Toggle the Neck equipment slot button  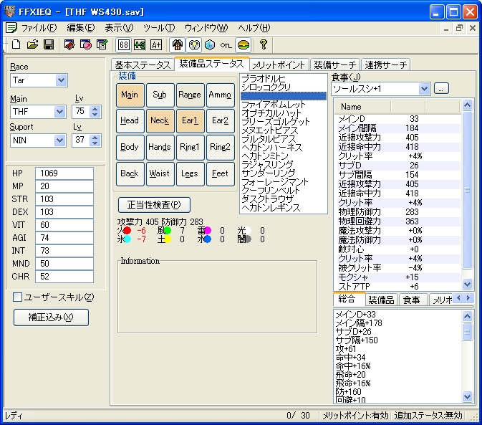tap(160, 120)
